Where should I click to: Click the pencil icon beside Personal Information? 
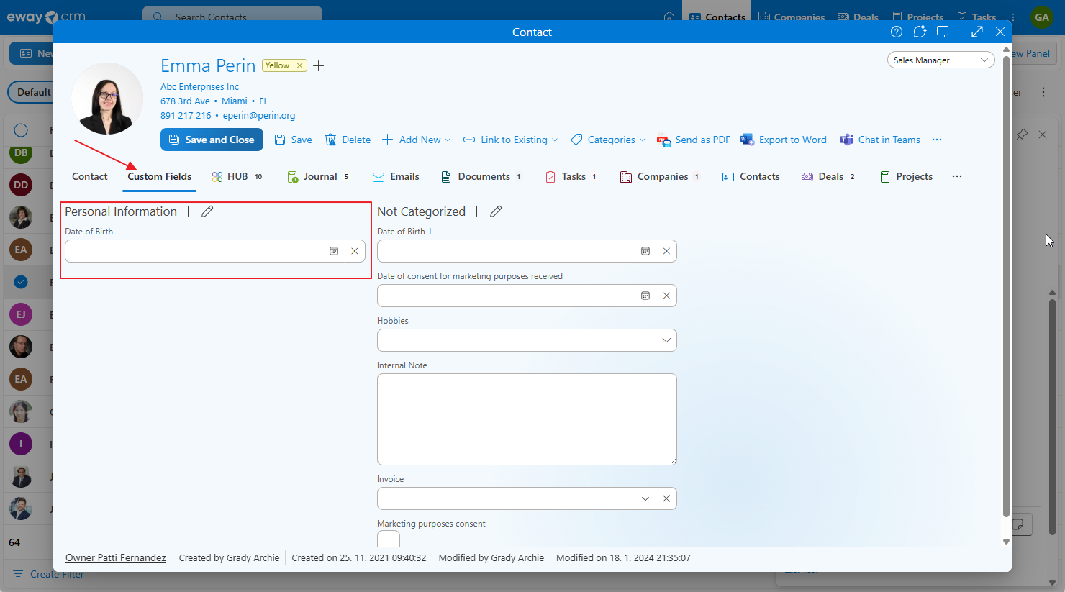tap(207, 211)
